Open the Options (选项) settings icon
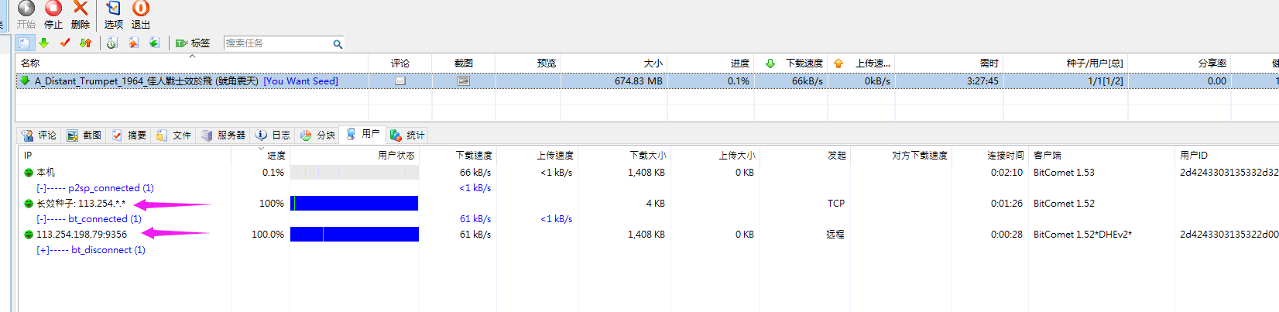Image resolution: width=1279 pixels, height=312 pixels. pos(113,9)
